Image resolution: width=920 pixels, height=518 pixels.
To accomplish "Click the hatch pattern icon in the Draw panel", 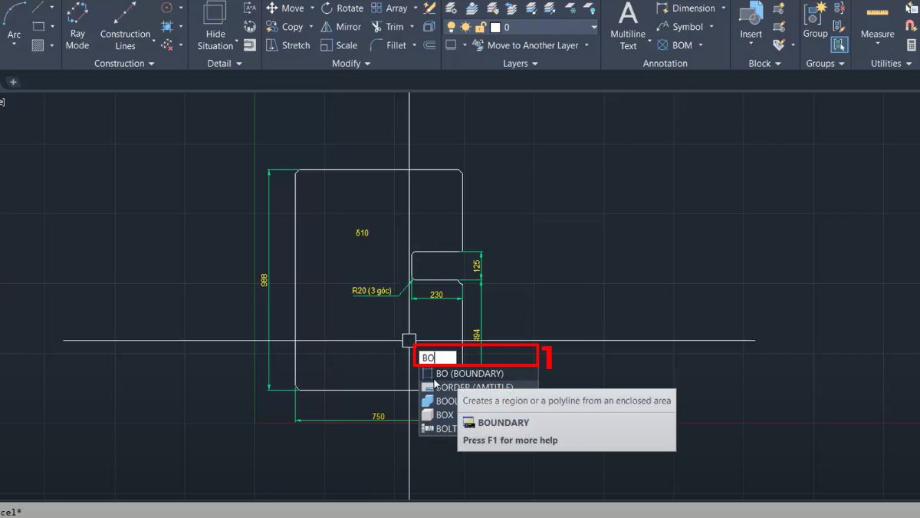I will tap(38, 45).
